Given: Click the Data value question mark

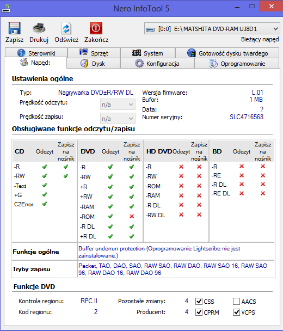Looking at the screenshot, I should point(262,109).
